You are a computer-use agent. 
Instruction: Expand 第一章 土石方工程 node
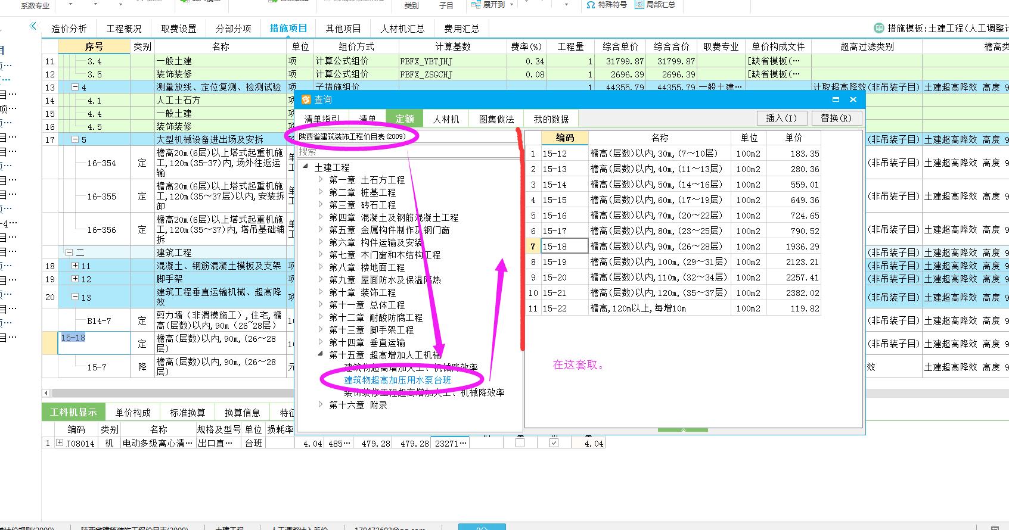tap(321, 179)
